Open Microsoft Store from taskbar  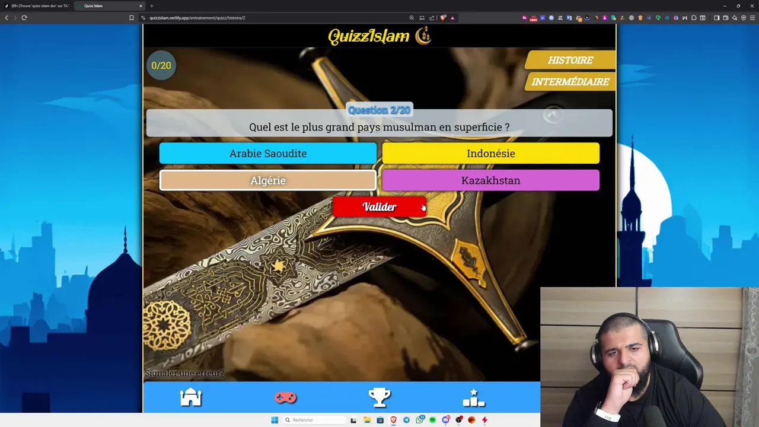(x=380, y=420)
